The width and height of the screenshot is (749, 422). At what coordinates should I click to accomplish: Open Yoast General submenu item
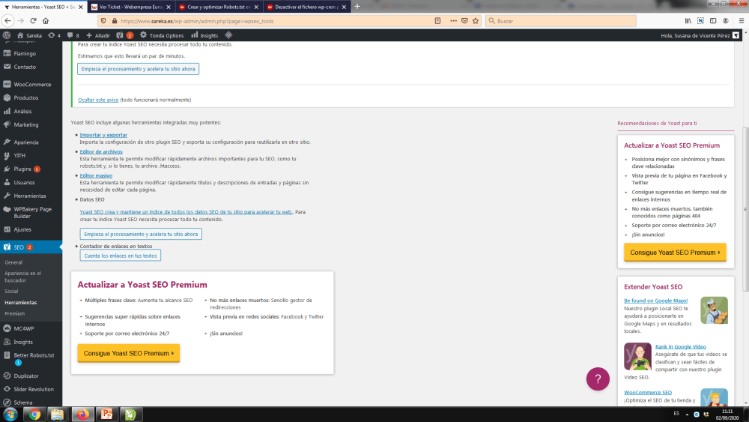13,262
